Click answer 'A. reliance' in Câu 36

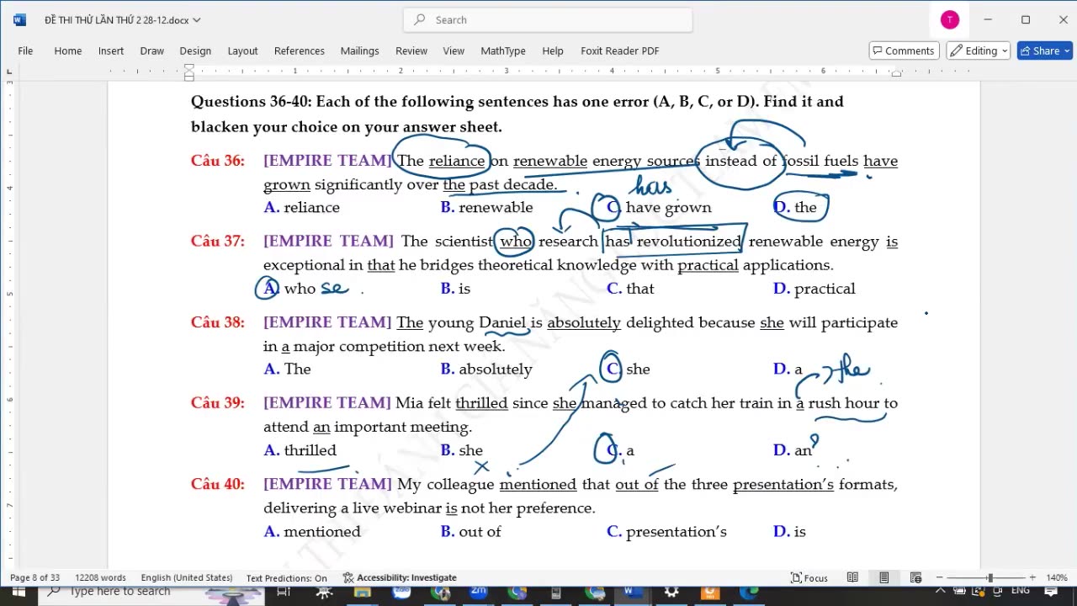point(302,207)
